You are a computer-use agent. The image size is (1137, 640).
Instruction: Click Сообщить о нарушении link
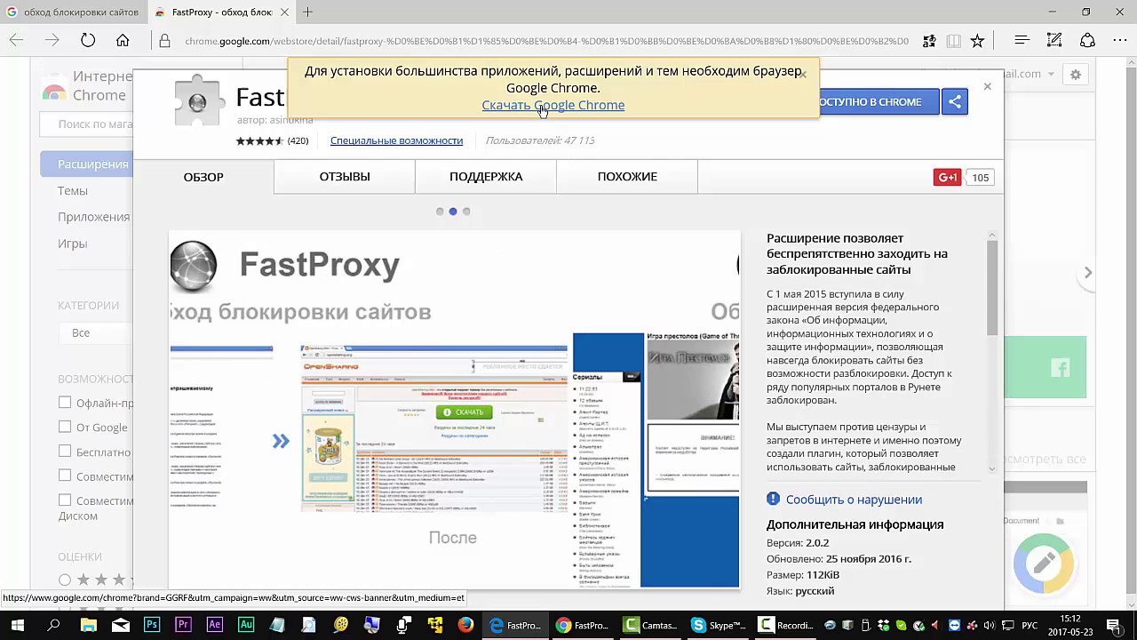(x=854, y=500)
